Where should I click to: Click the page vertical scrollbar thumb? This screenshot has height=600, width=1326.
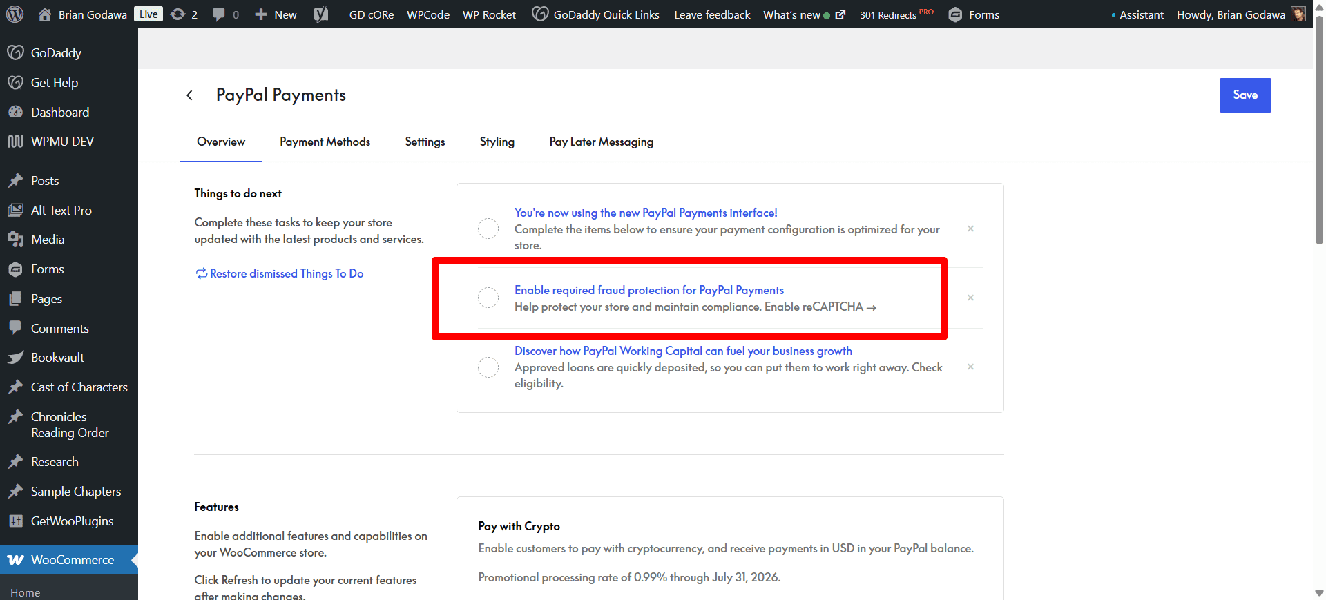(x=1319, y=131)
